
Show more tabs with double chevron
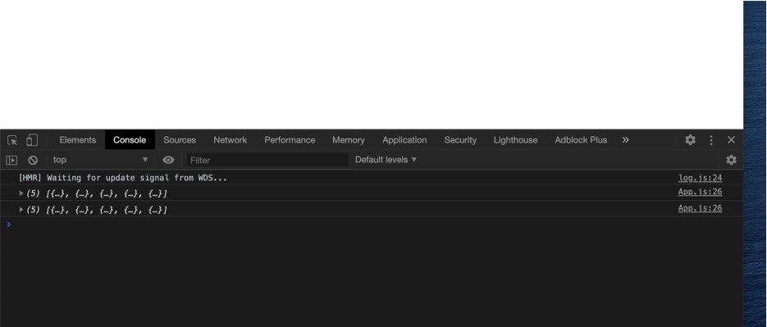coord(626,140)
